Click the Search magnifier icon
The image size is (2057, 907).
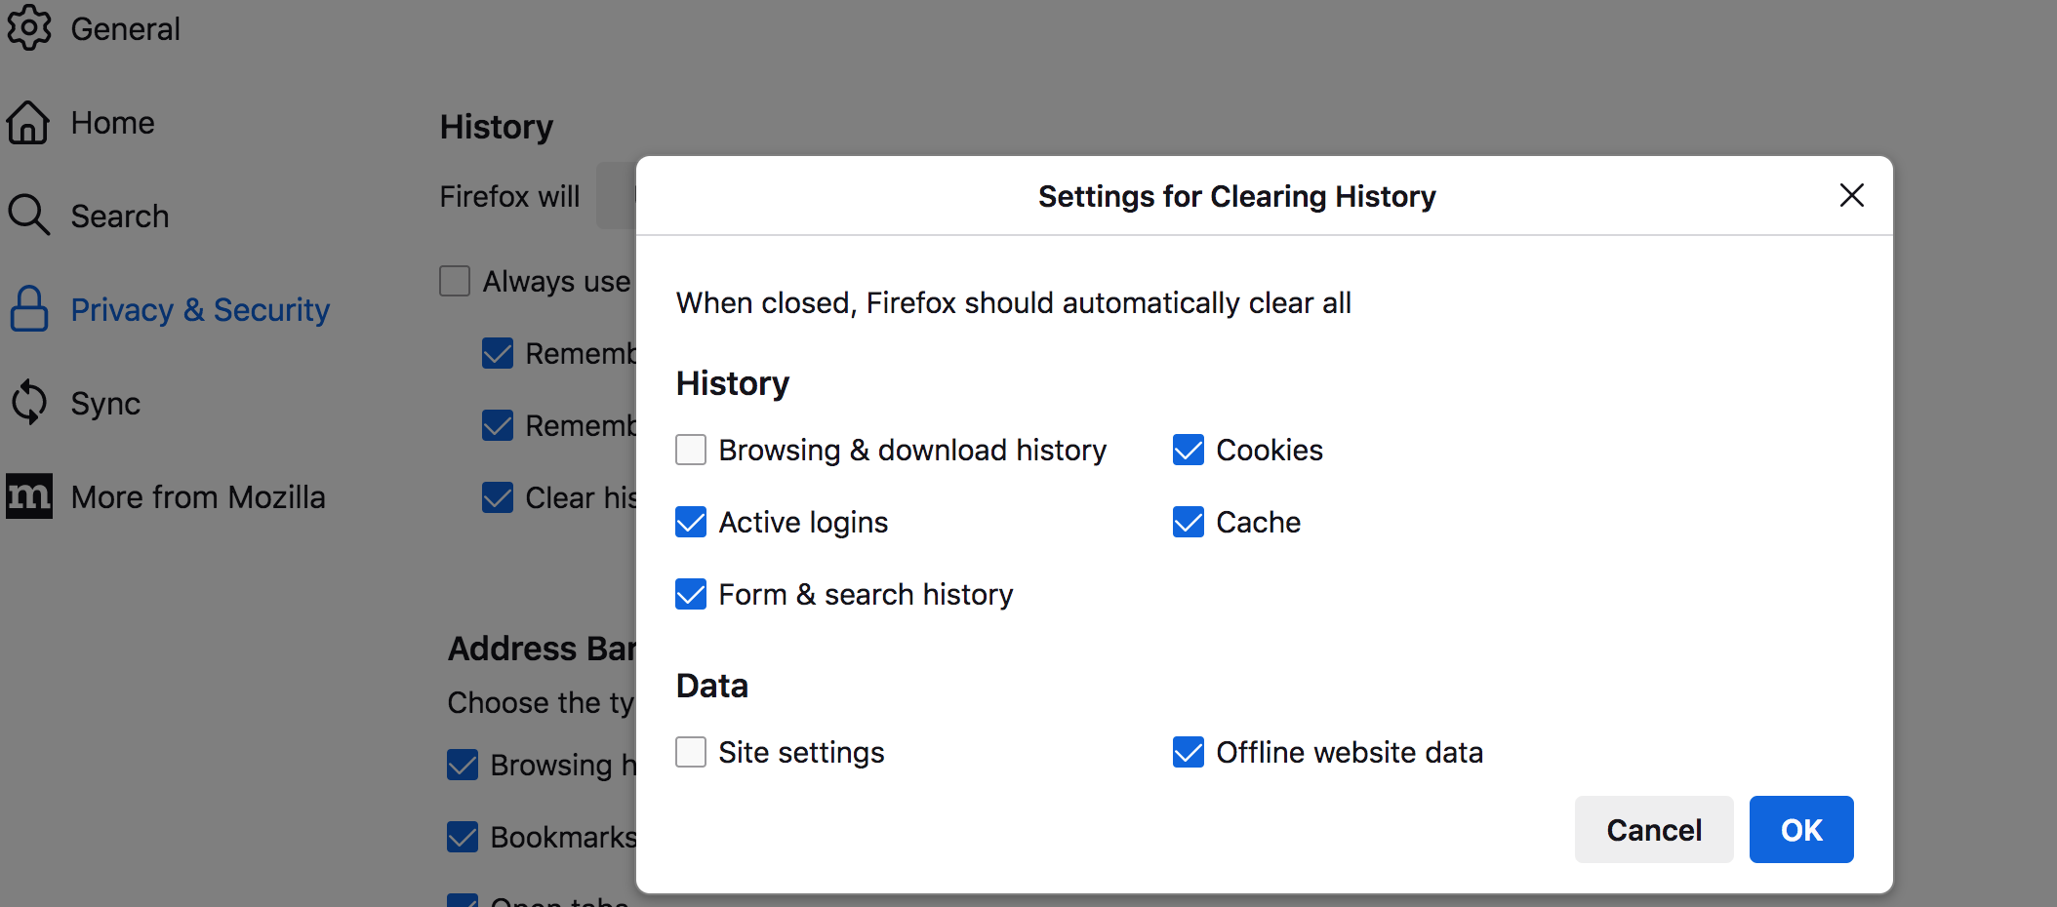[x=28, y=216]
